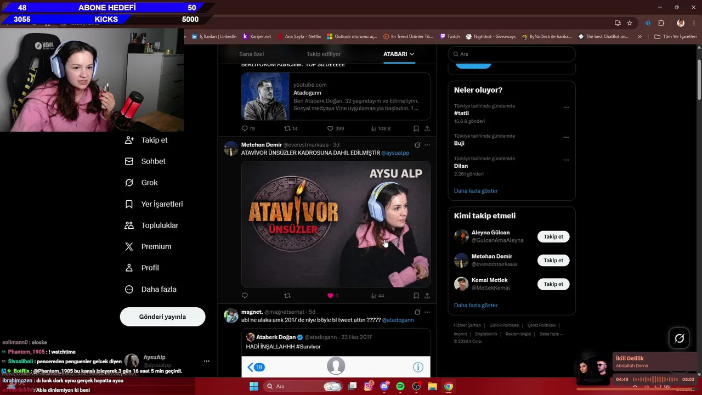Open Grok from the sidebar

click(141, 183)
